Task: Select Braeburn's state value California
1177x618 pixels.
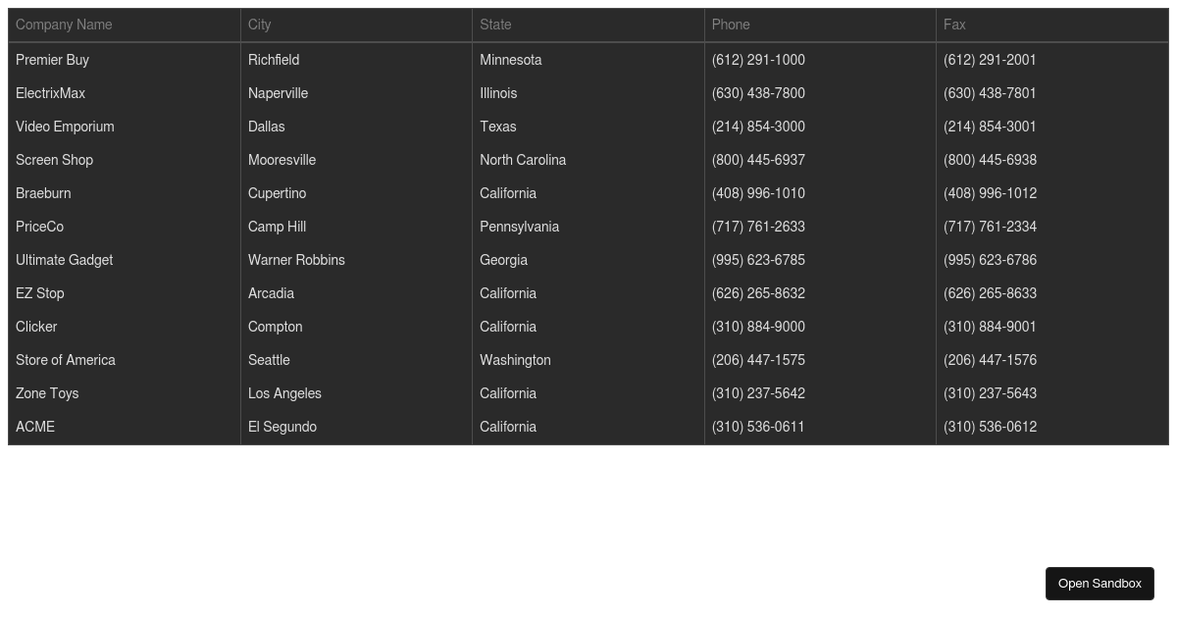Action: coord(508,193)
